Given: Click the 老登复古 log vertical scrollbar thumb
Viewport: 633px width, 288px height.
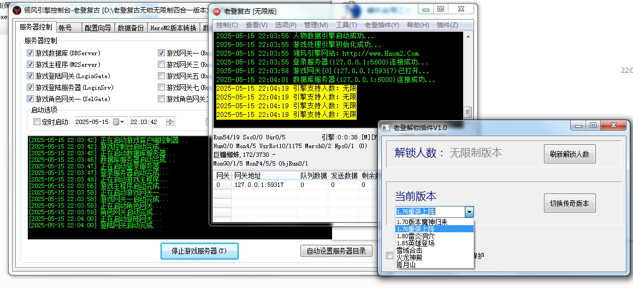Looking at the screenshot, I should [468, 111].
